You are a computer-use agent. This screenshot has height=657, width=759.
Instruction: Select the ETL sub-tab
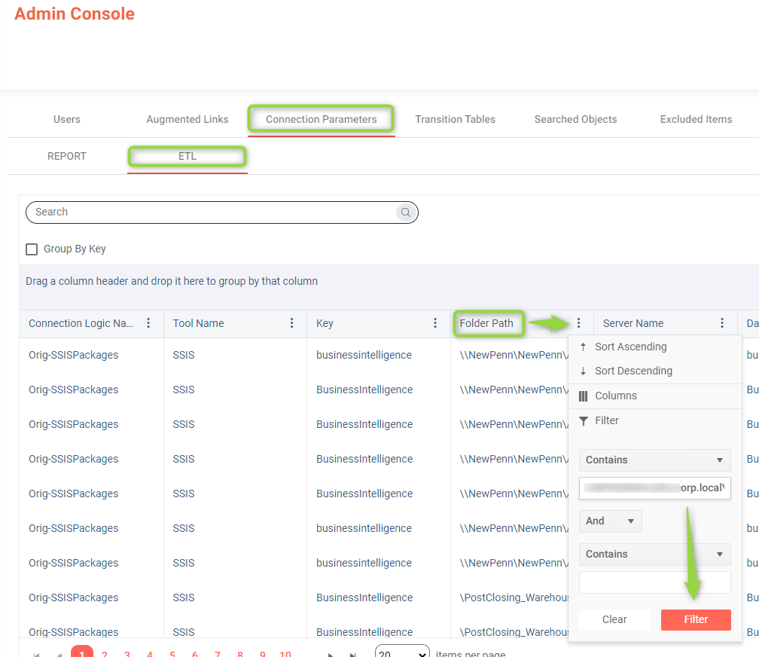click(x=187, y=156)
